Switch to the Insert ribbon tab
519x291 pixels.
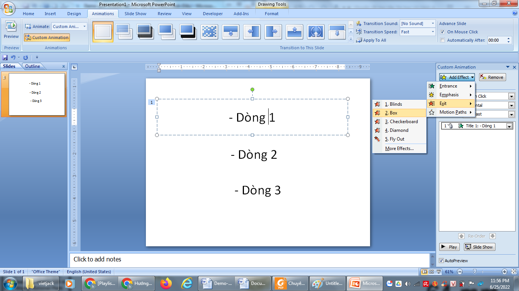click(50, 14)
